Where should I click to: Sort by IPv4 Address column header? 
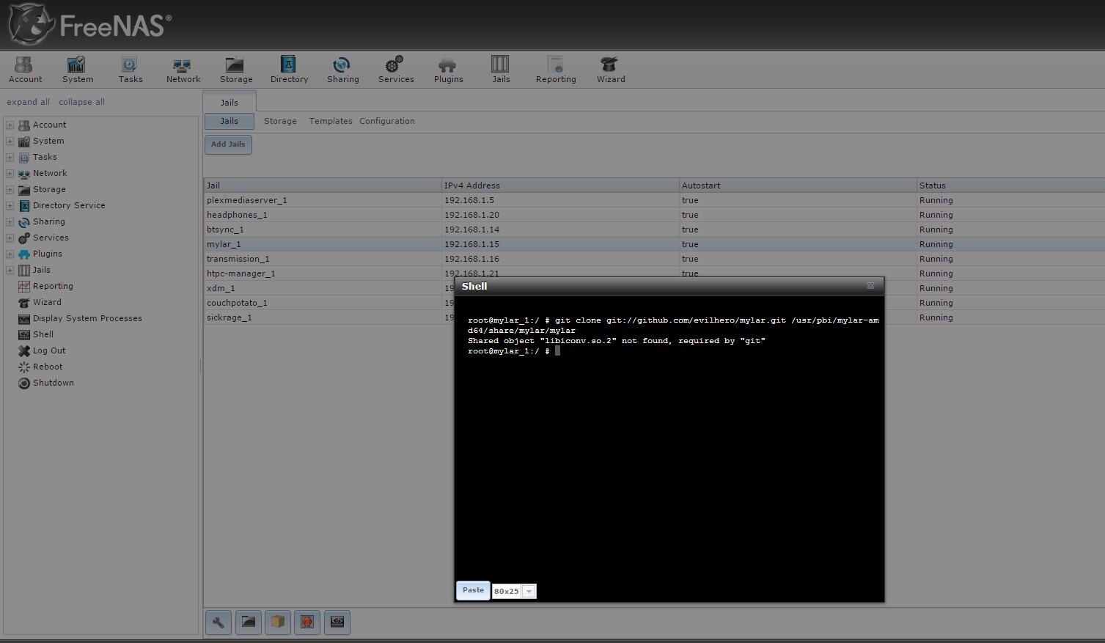coord(560,185)
